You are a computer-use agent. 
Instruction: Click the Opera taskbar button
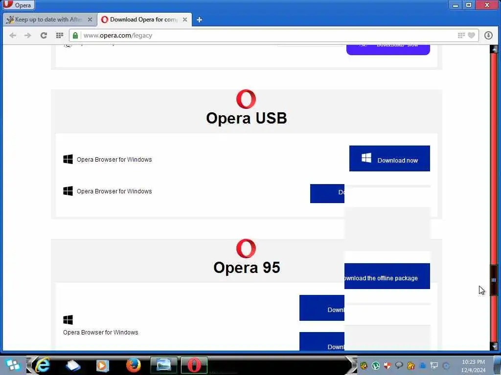194,365
